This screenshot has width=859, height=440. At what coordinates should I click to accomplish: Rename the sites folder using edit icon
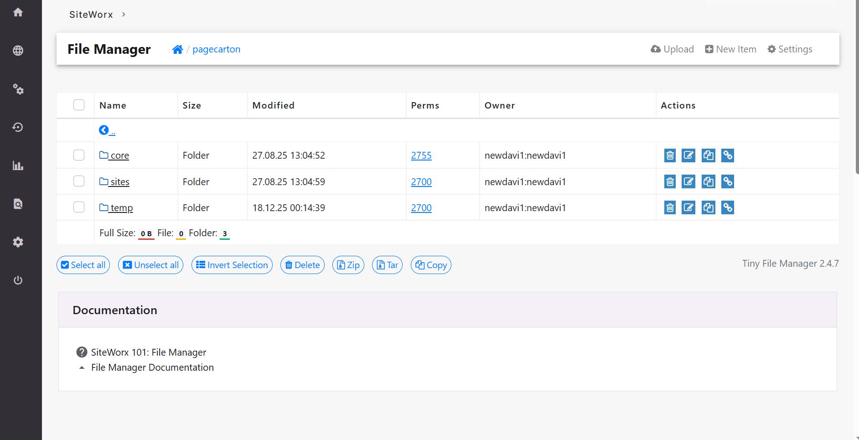point(688,182)
